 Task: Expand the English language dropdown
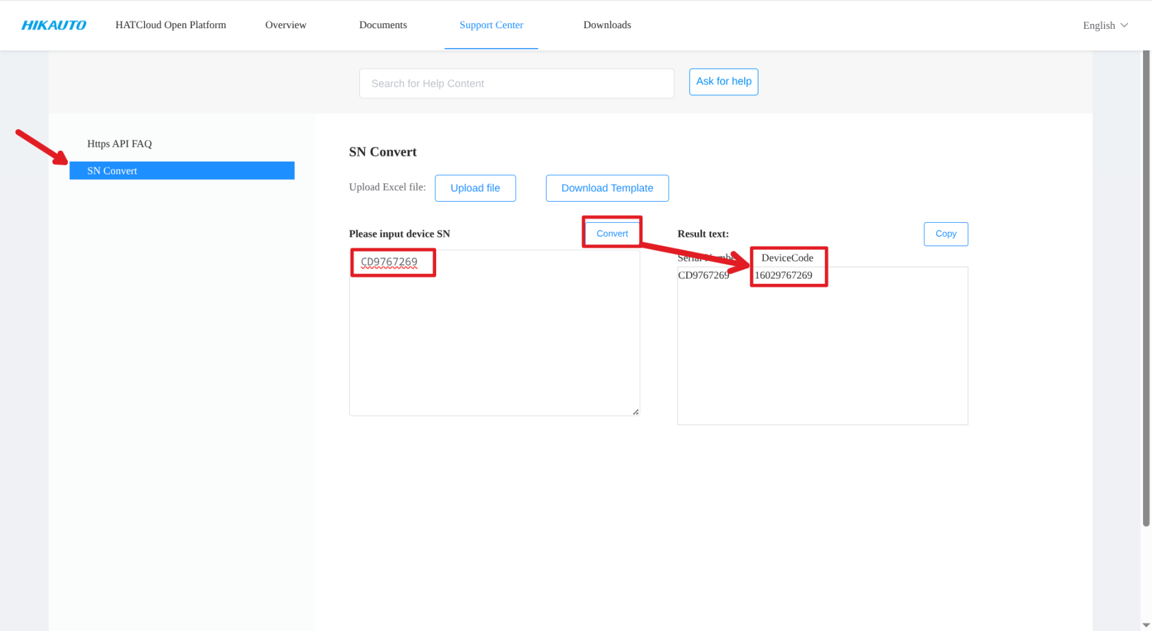click(x=1105, y=25)
